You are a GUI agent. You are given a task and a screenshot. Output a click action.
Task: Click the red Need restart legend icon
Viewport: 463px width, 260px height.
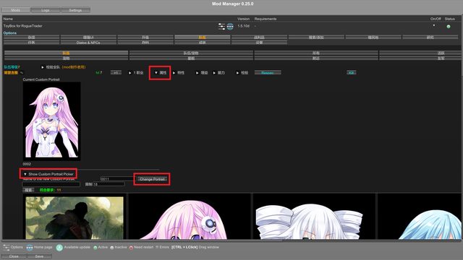click(131, 248)
